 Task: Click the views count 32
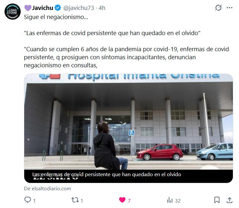pos(178,201)
